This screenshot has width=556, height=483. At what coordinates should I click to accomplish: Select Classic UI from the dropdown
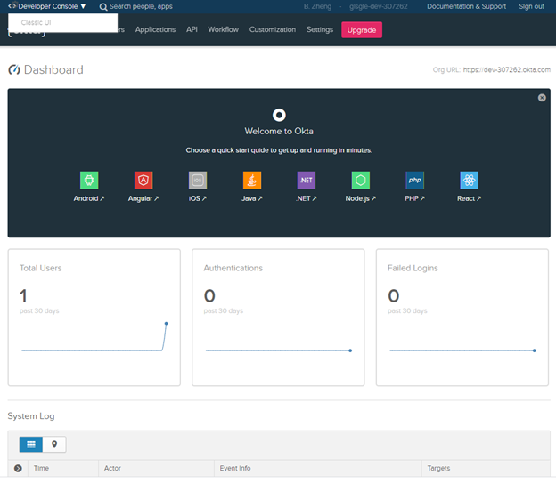click(37, 22)
